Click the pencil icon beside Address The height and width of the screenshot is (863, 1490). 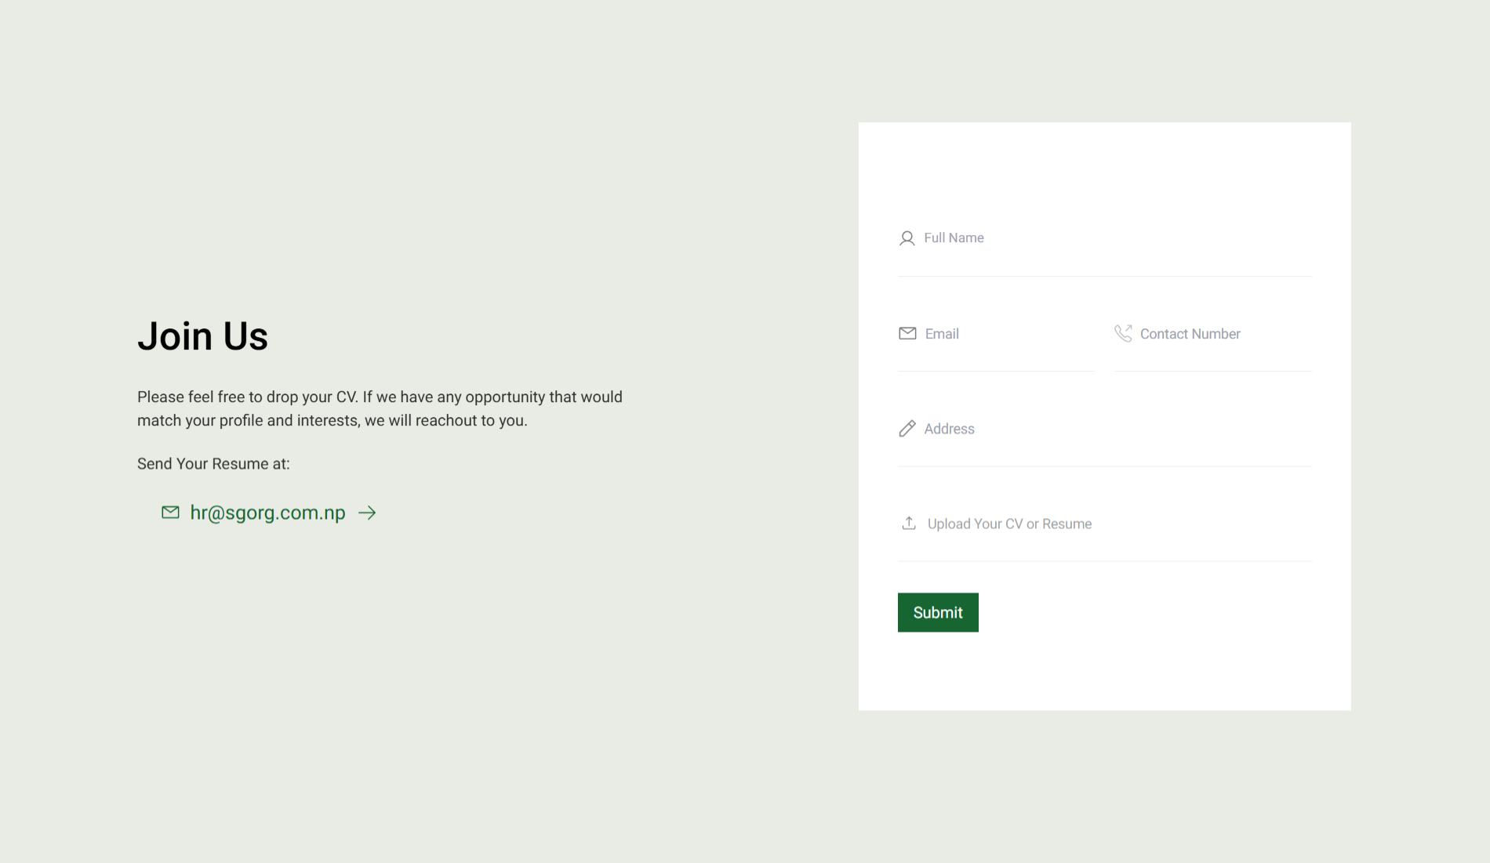click(907, 429)
